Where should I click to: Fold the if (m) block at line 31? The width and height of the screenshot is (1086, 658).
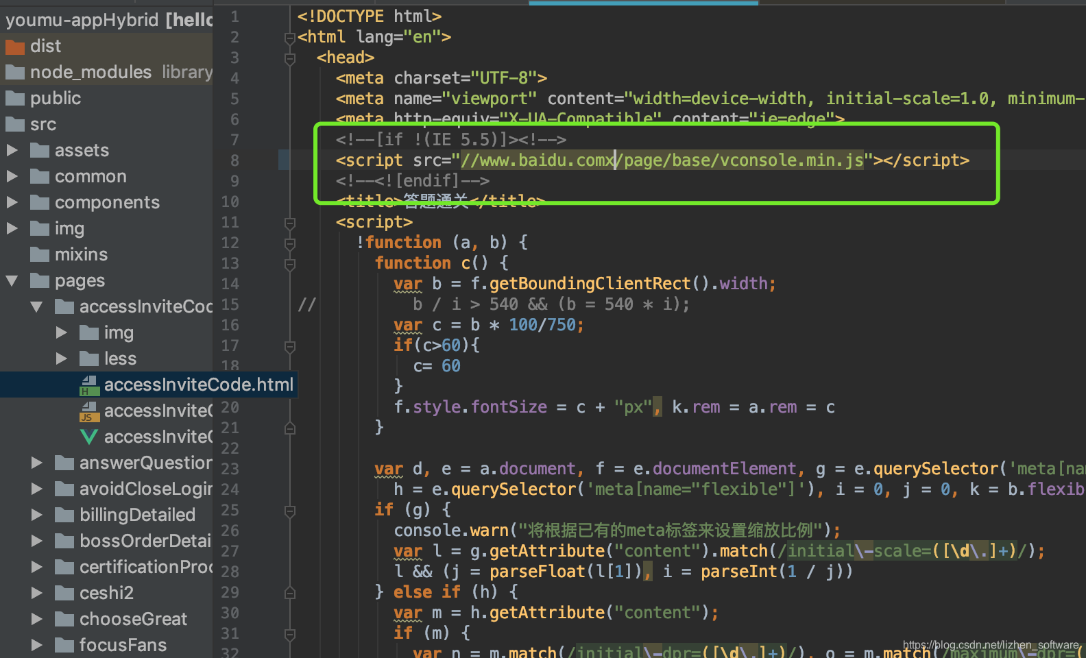290,635
